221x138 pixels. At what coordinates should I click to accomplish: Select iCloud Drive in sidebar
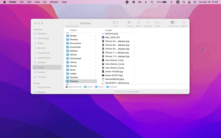pos(47,87)
